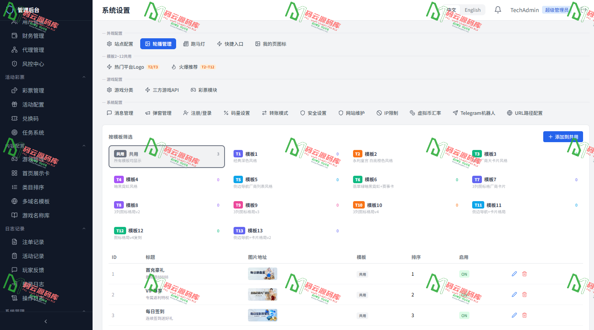The height and width of the screenshot is (330, 594).
Task: Open 消息管理 tab
Action: 120,113
